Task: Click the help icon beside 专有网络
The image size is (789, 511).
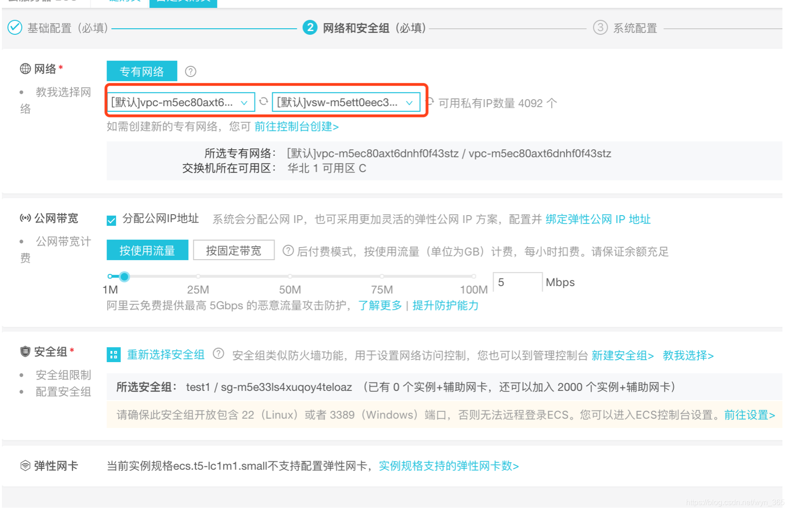Action: click(190, 71)
